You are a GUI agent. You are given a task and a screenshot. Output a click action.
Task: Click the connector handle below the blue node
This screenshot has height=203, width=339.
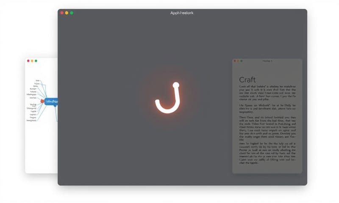click(x=56, y=106)
